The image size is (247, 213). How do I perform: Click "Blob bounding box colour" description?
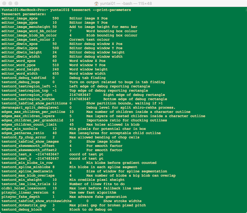[x=112, y=35]
